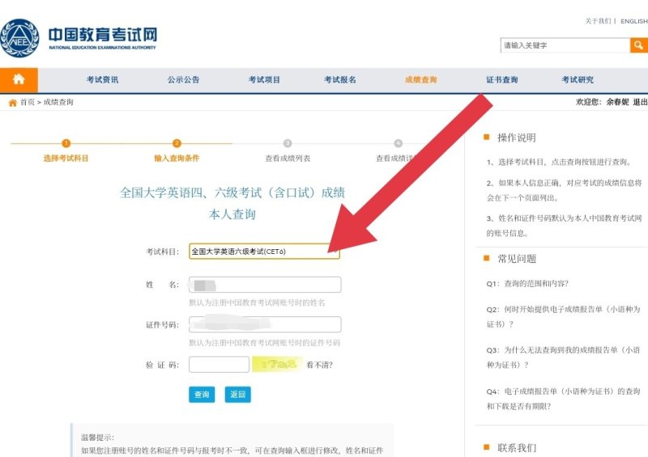Open FAQ Q4 查询和下载是否有期限
Viewport: 648px width, 457px height.
[563, 399]
